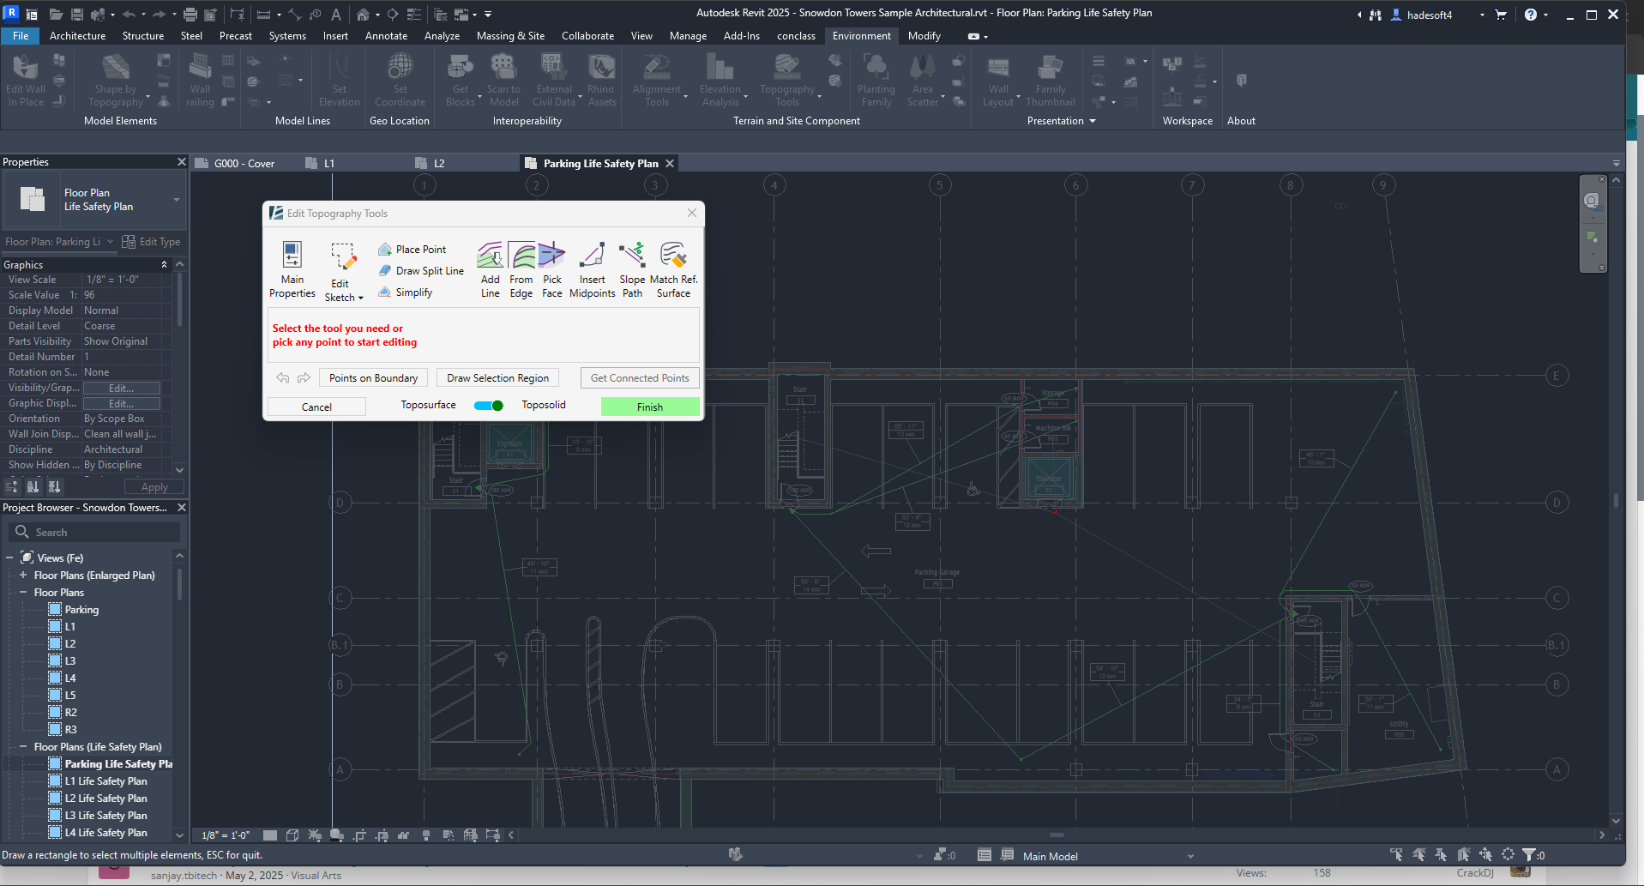Select the Draw Split Line tool
The image size is (1644, 886).
(x=421, y=271)
